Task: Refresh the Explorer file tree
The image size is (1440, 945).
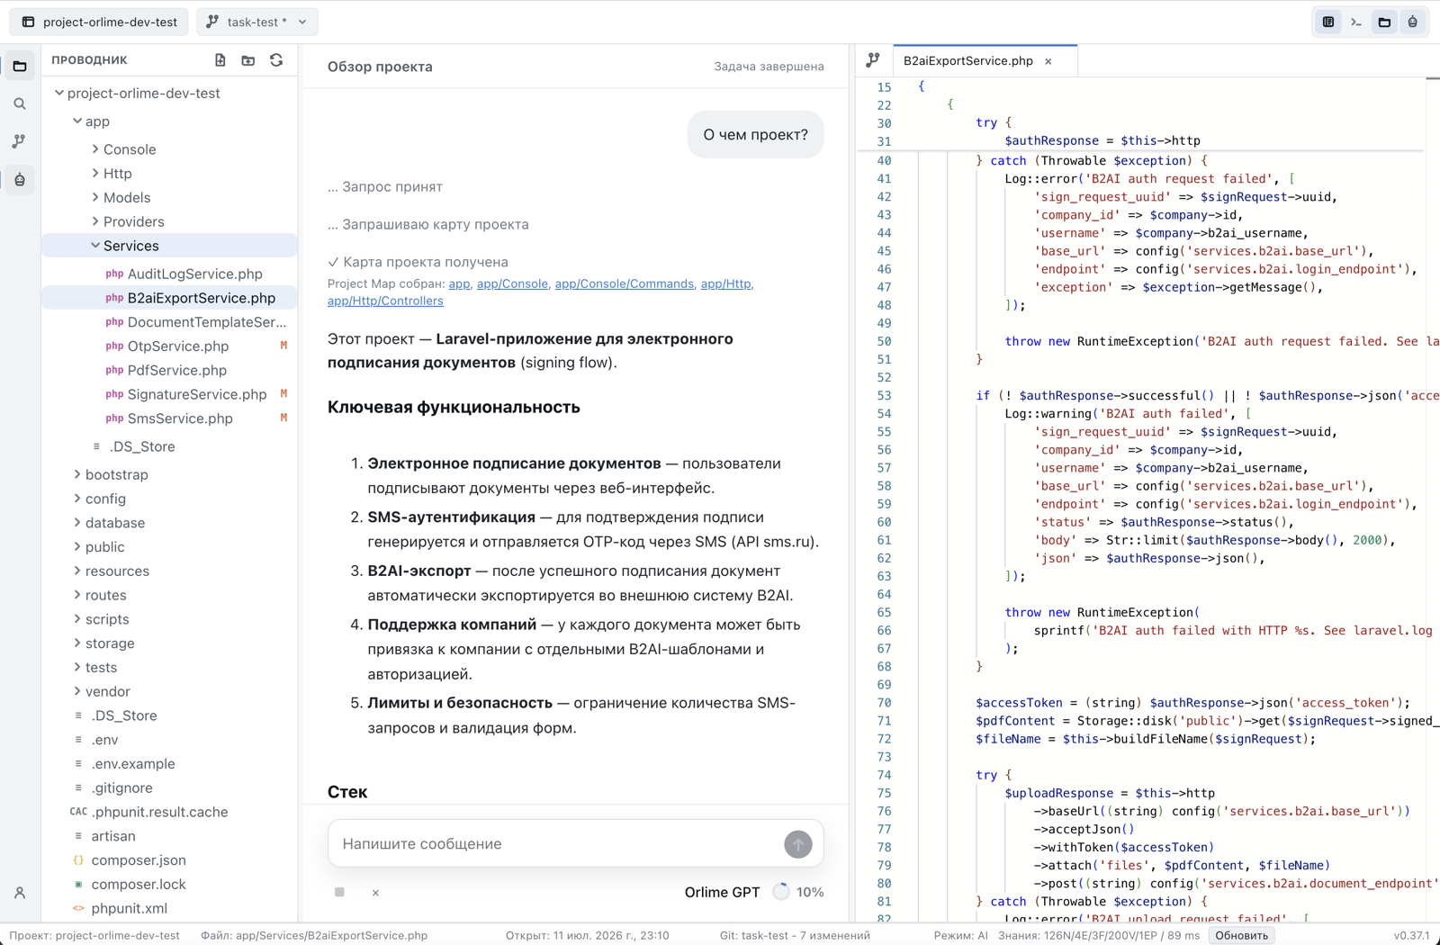Action: coord(276,60)
